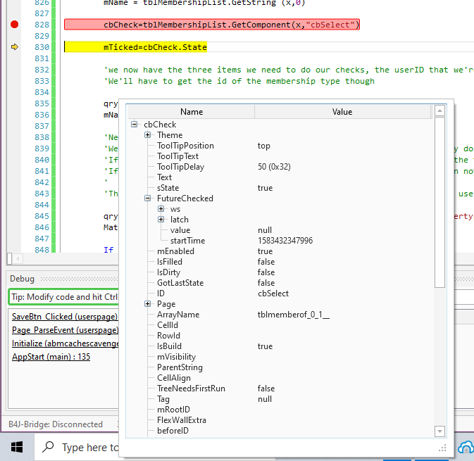The width and height of the screenshot is (474, 461).
Task: Select the RowId row
Action: (280, 336)
